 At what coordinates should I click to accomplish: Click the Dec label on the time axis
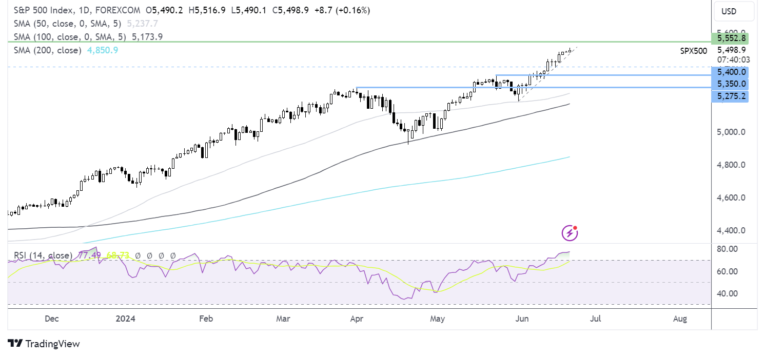(52, 319)
